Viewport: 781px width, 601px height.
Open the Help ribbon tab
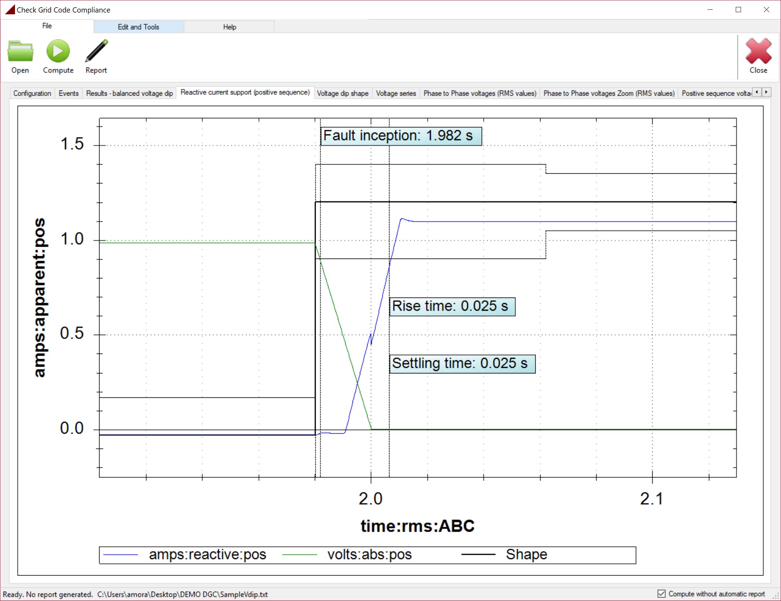pyautogui.click(x=230, y=27)
